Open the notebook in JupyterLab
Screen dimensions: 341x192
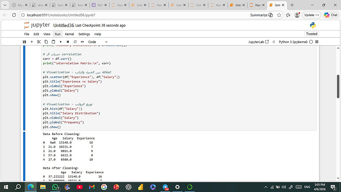coord(258,42)
